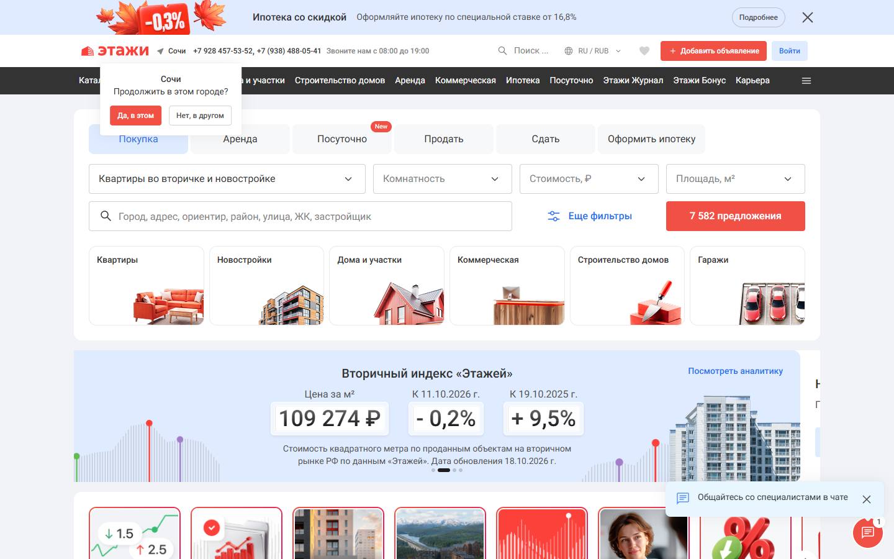
Task: Click the Этажи logo
Action: (115, 51)
